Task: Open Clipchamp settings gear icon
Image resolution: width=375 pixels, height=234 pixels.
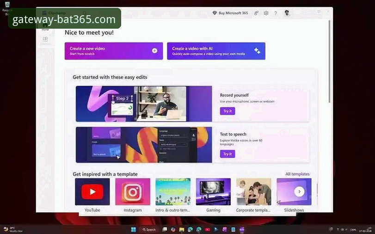Action: coord(266,13)
